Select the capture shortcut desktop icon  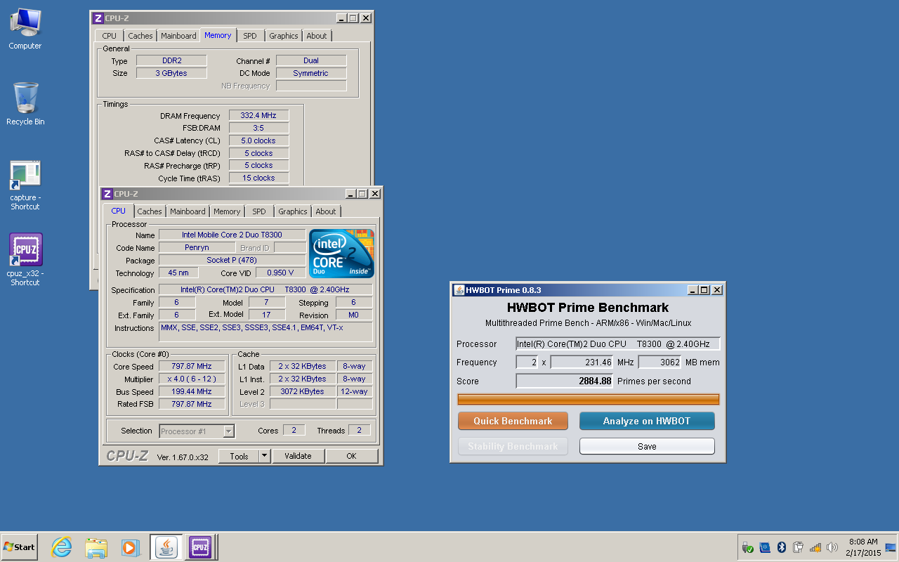pyautogui.click(x=25, y=185)
